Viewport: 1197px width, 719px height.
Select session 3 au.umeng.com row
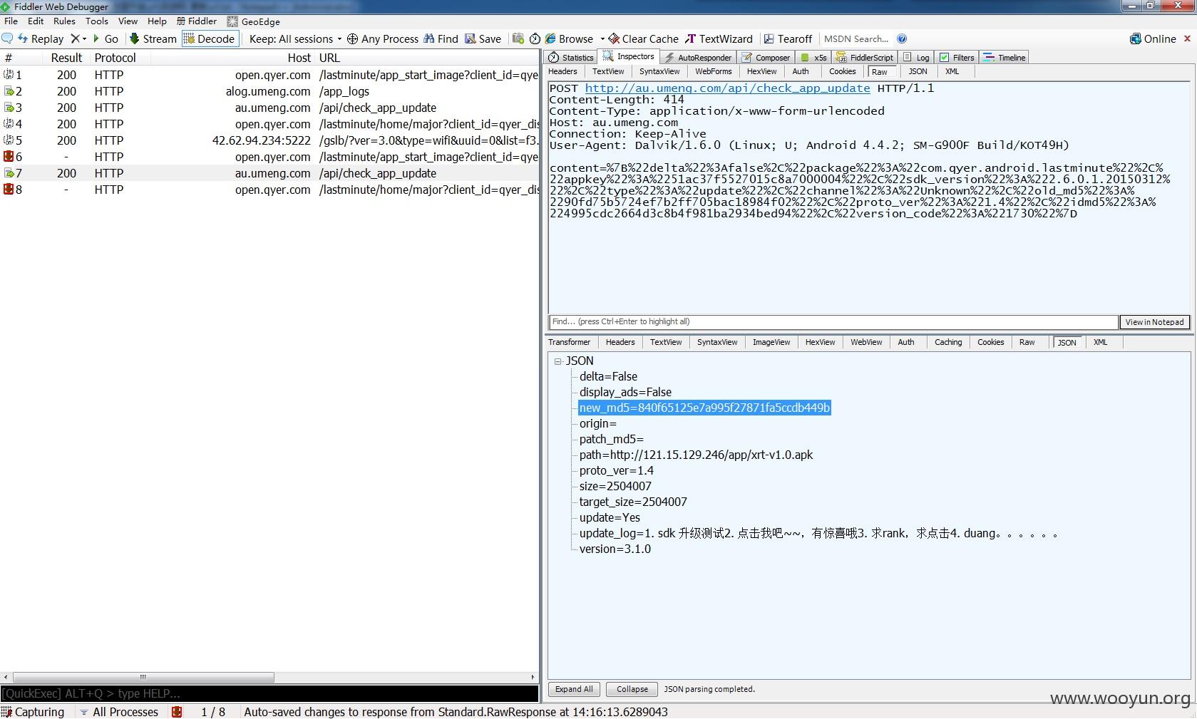coord(269,108)
